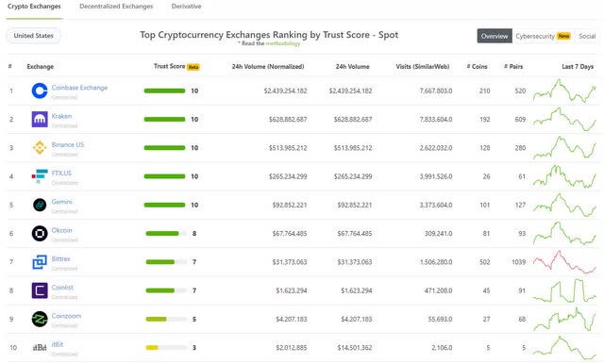Click the Coinbase Exchange logo icon
The width and height of the screenshot is (604, 364).
point(40,91)
